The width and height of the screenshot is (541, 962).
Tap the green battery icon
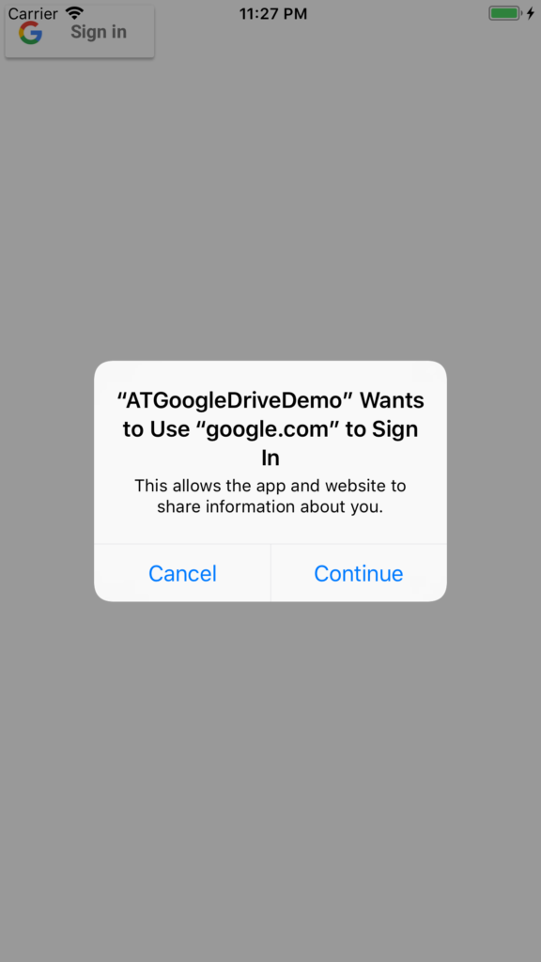pyautogui.click(x=504, y=13)
